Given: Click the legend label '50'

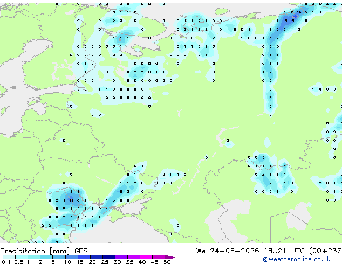Looking at the screenshot, I should coord(167,262).
